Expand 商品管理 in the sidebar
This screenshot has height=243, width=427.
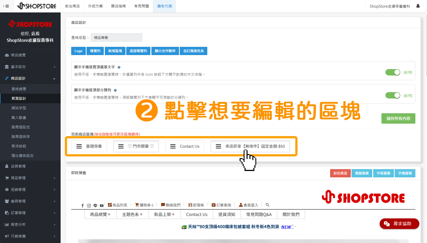(x=30, y=178)
